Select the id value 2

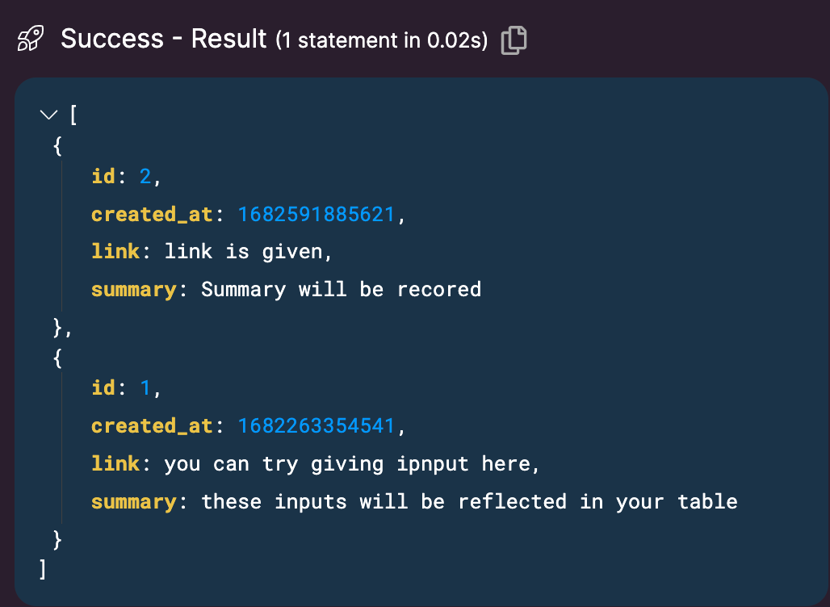tap(145, 176)
